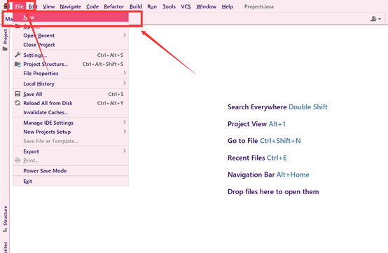
Task: Click the Open folder icon in menu
Action: (x=18, y=26)
